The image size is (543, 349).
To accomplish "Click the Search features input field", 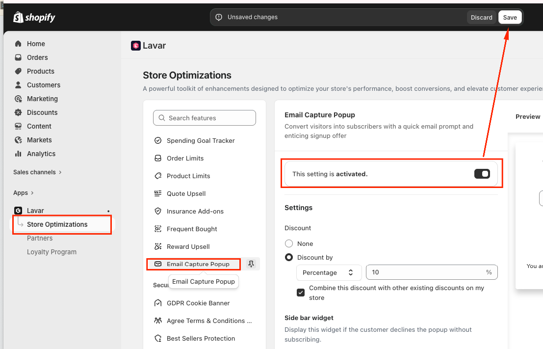I will [205, 118].
